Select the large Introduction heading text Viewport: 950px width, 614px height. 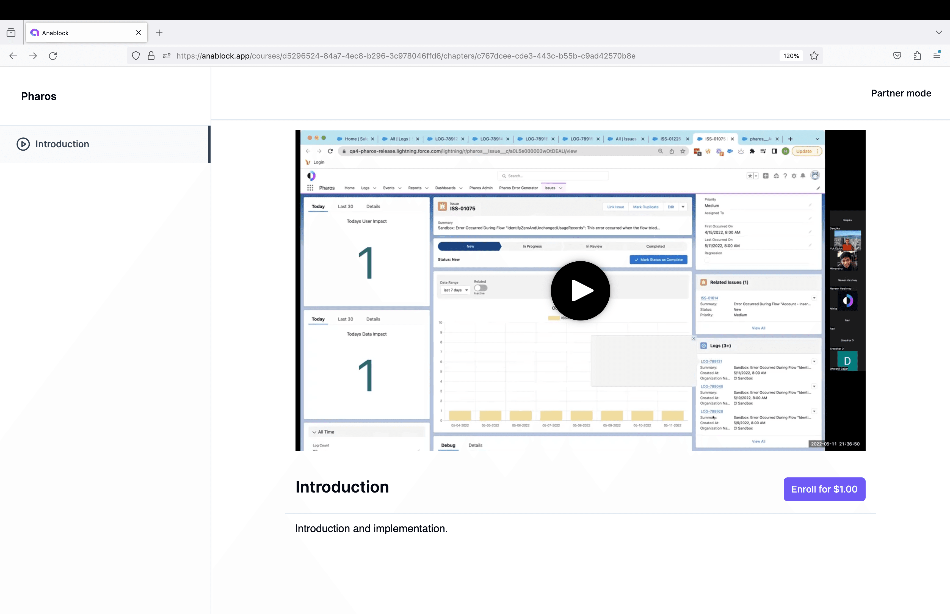point(342,487)
